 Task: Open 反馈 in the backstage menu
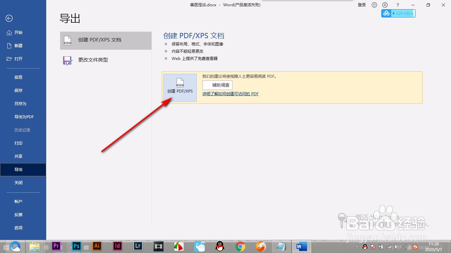pos(23,214)
